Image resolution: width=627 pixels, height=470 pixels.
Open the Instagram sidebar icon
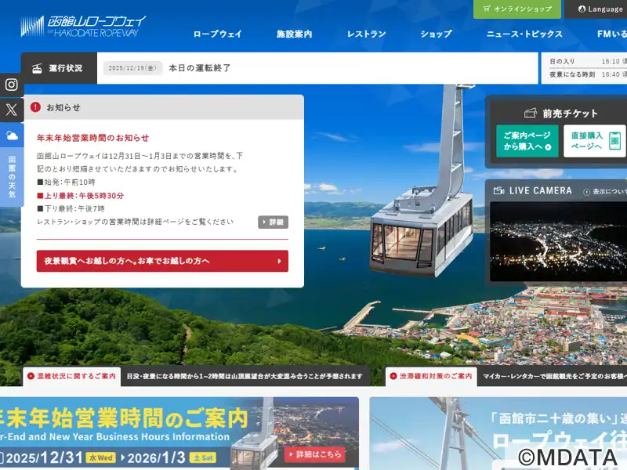click(11, 85)
